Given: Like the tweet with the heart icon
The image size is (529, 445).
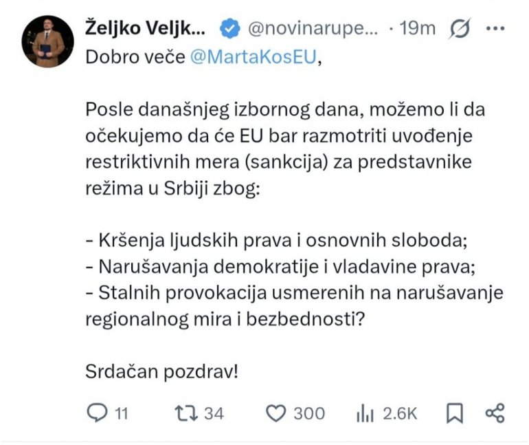Looking at the screenshot, I should [275, 413].
